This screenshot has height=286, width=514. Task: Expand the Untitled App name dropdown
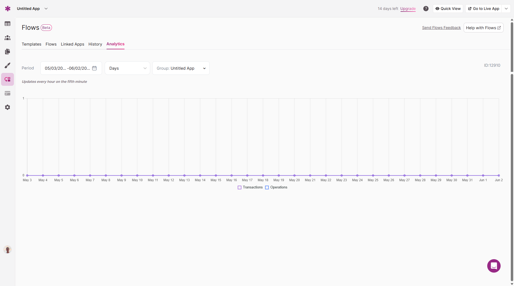click(x=46, y=9)
